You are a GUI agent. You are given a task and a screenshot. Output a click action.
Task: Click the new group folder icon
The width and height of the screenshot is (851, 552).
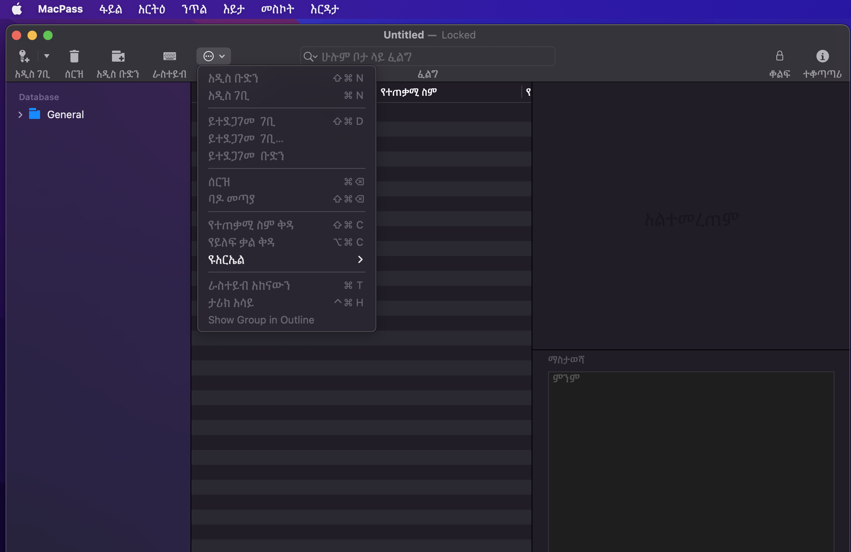118,57
